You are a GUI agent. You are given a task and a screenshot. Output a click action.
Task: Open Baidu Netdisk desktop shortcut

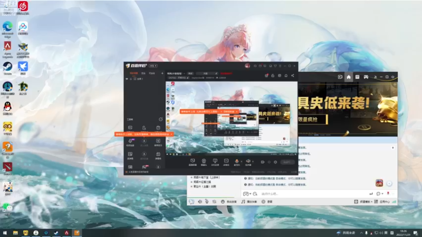point(23,28)
